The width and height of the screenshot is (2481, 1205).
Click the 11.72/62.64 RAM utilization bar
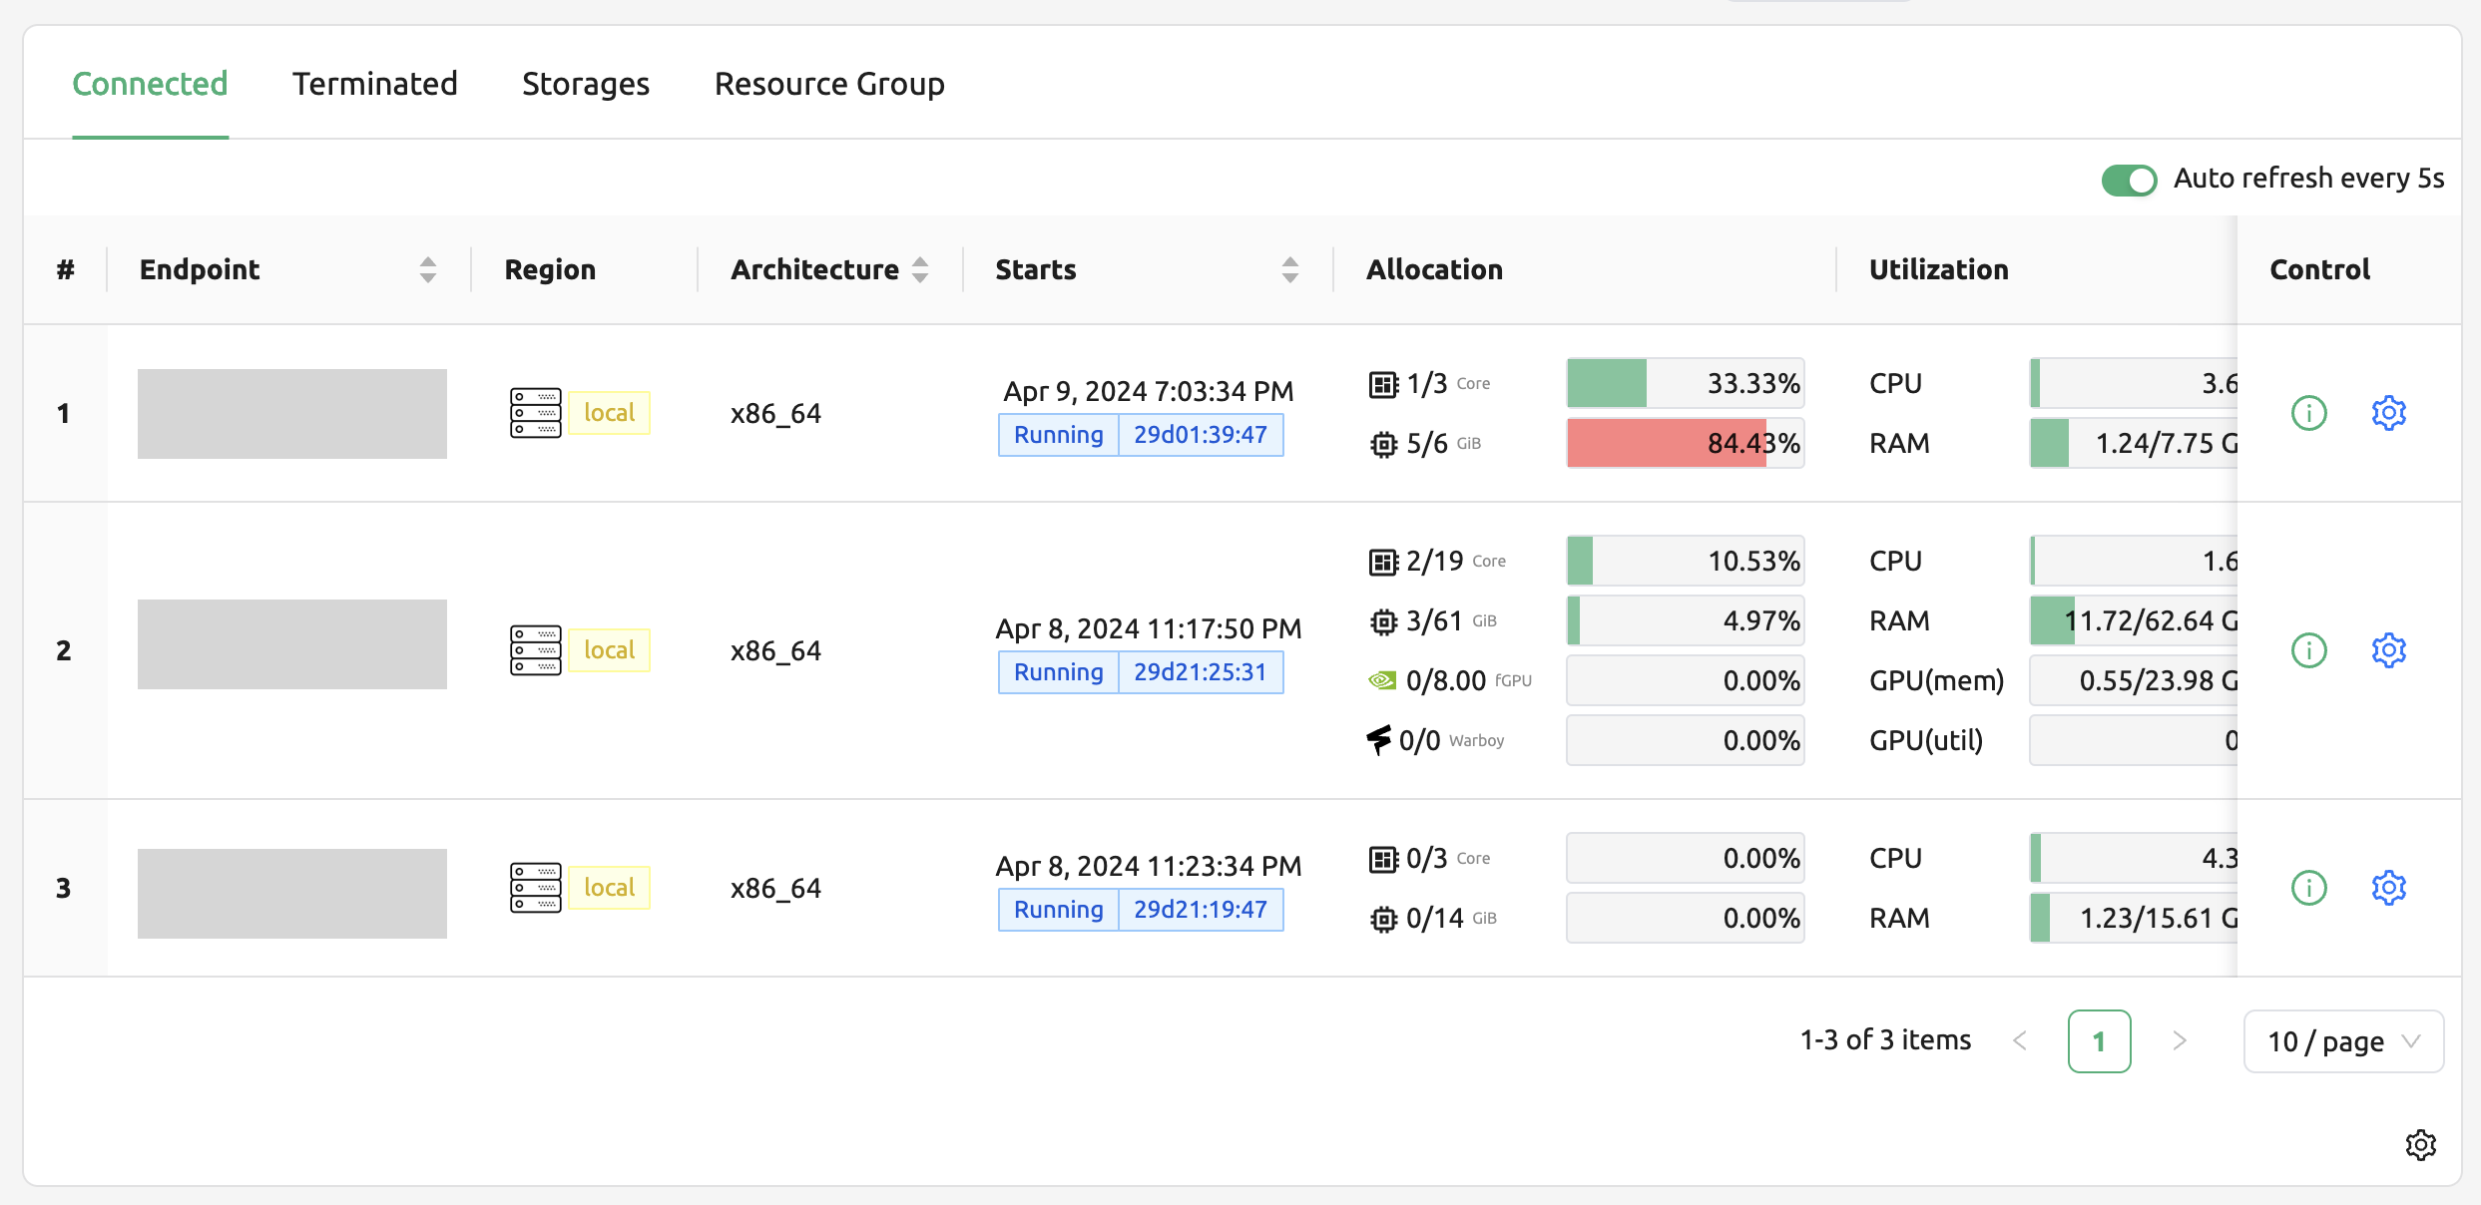click(x=2134, y=620)
